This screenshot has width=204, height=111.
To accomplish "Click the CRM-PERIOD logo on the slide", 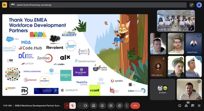I will [136, 91].
